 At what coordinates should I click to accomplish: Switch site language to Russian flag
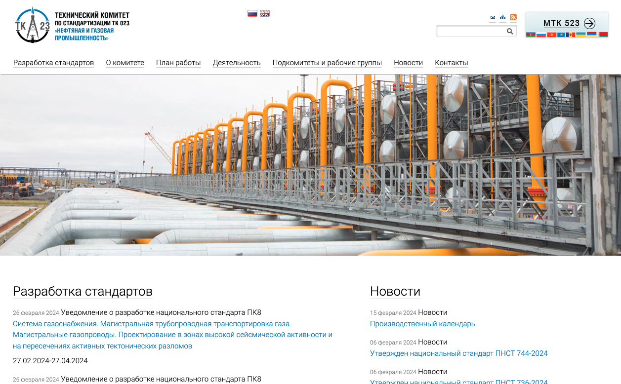coord(252,13)
